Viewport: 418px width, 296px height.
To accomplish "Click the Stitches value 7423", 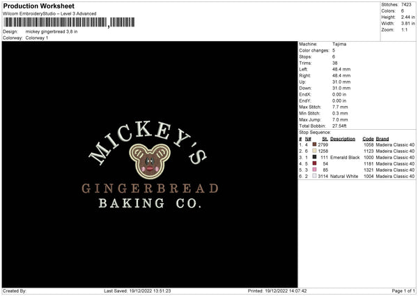I will tap(406, 5).
